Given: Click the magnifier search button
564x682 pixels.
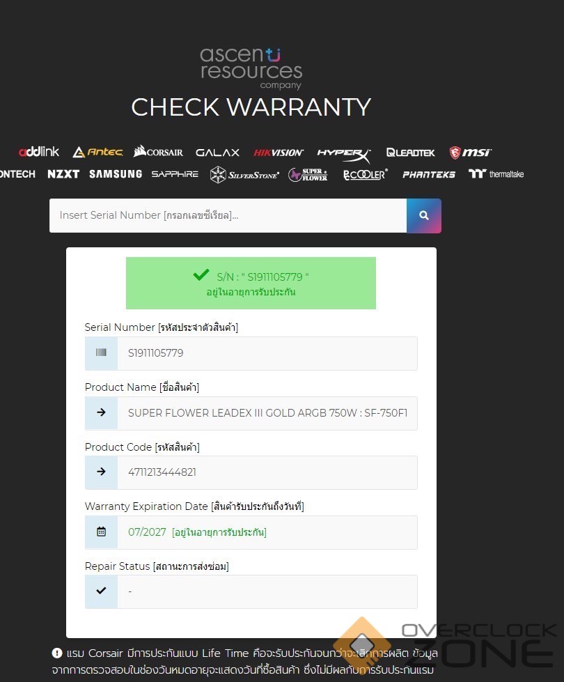Looking at the screenshot, I should point(423,216).
